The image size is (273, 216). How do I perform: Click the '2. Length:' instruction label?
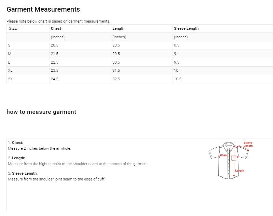pos(16,158)
